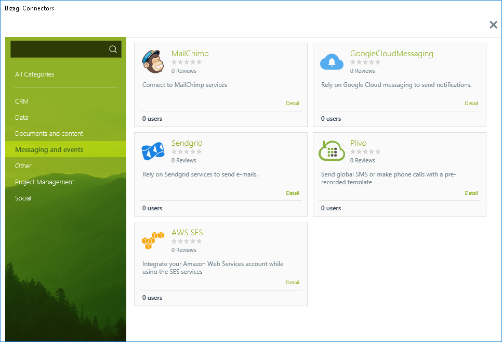This screenshot has width=502, height=342.
Task: Click "0 Reviews" under Plivo
Action: [362, 160]
